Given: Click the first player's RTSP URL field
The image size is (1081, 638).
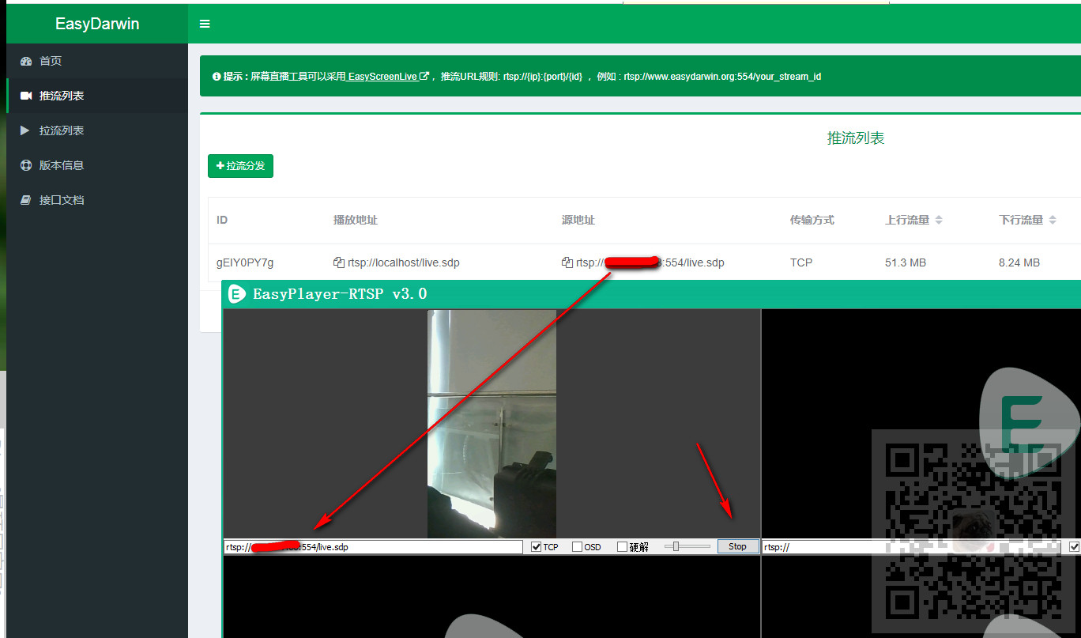Looking at the screenshot, I should click(373, 547).
